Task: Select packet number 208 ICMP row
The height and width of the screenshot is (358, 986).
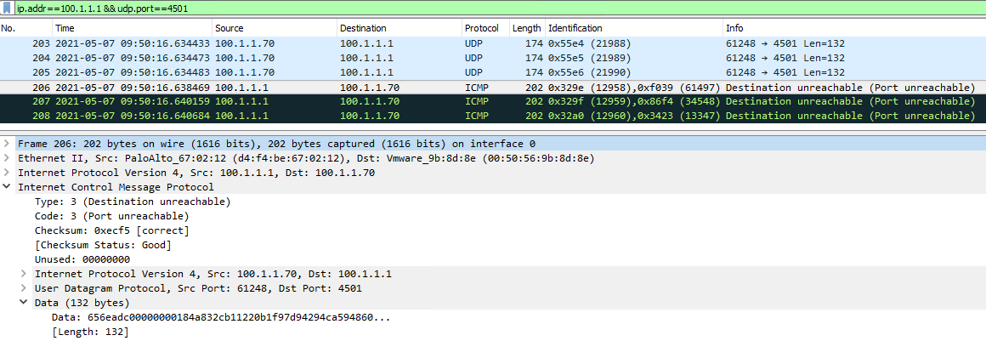Action: [493, 116]
